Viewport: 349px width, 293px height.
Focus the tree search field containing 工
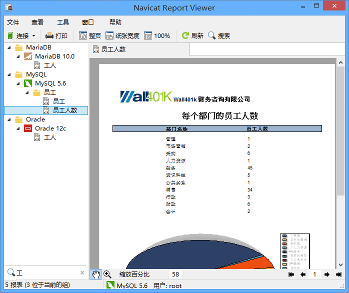click(46, 273)
